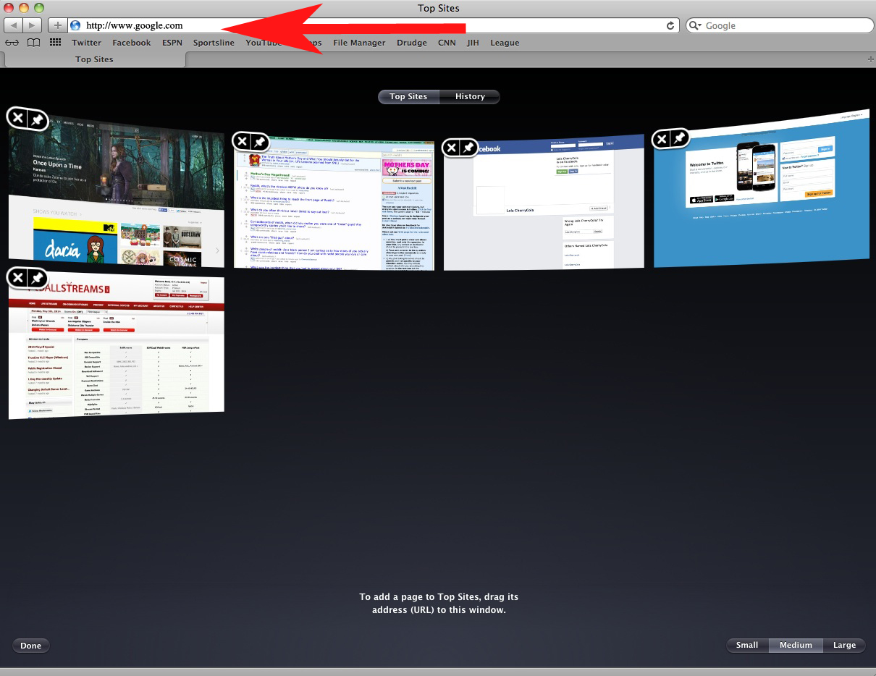Set thumbnail size to Medium
This screenshot has width=876, height=676.
click(796, 645)
